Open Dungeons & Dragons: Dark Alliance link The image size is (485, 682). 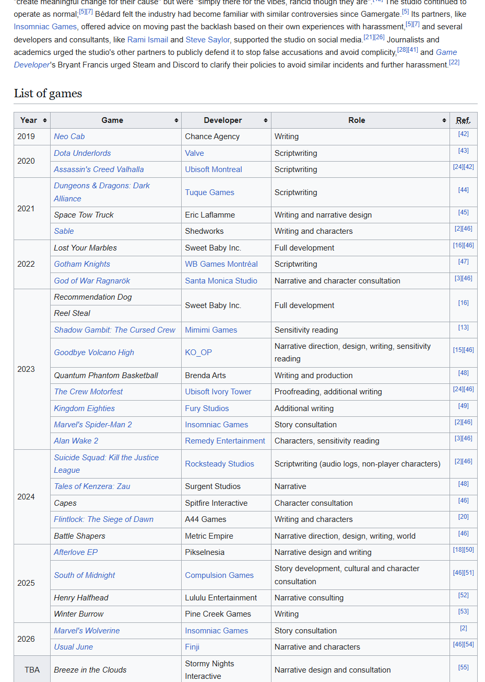click(x=102, y=192)
